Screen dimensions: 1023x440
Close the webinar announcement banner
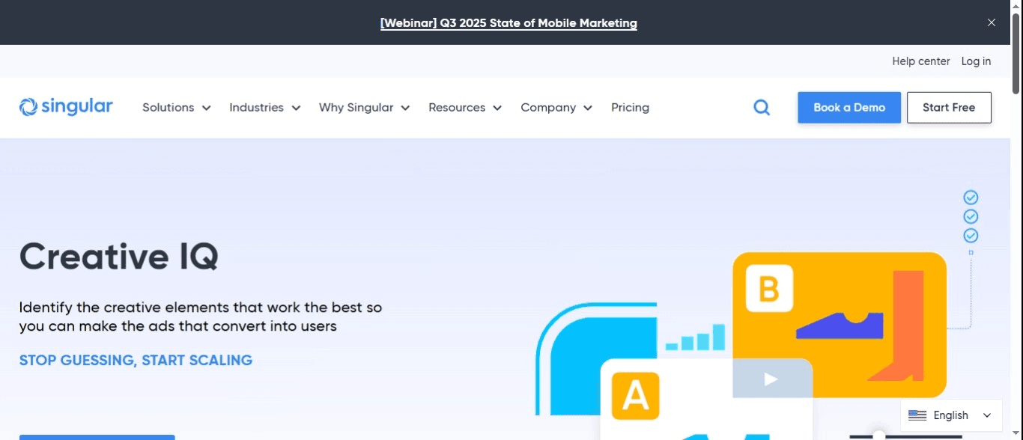[x=992, y=22]
